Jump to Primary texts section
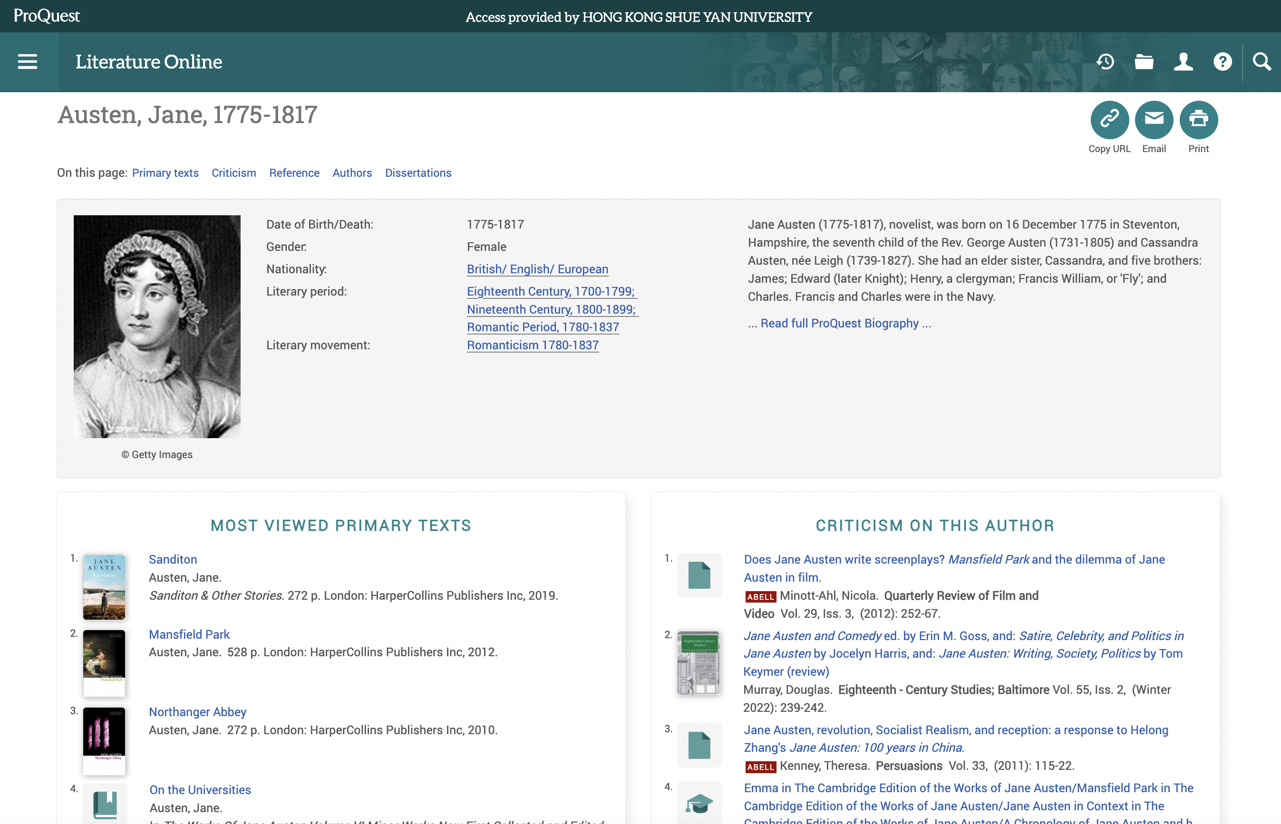The height and width of the screenshot is (824, 1281). 165,173
